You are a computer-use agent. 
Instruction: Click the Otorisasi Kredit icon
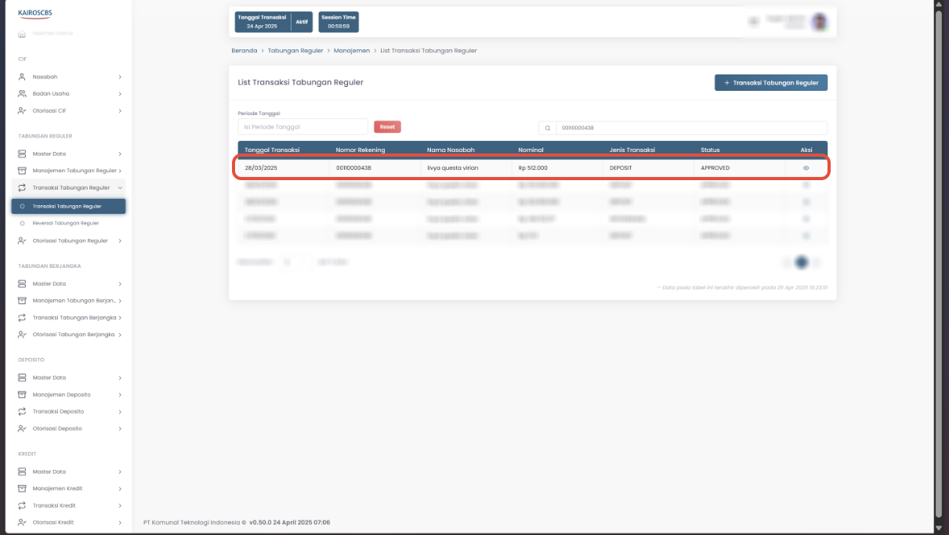tap(23, 522)
